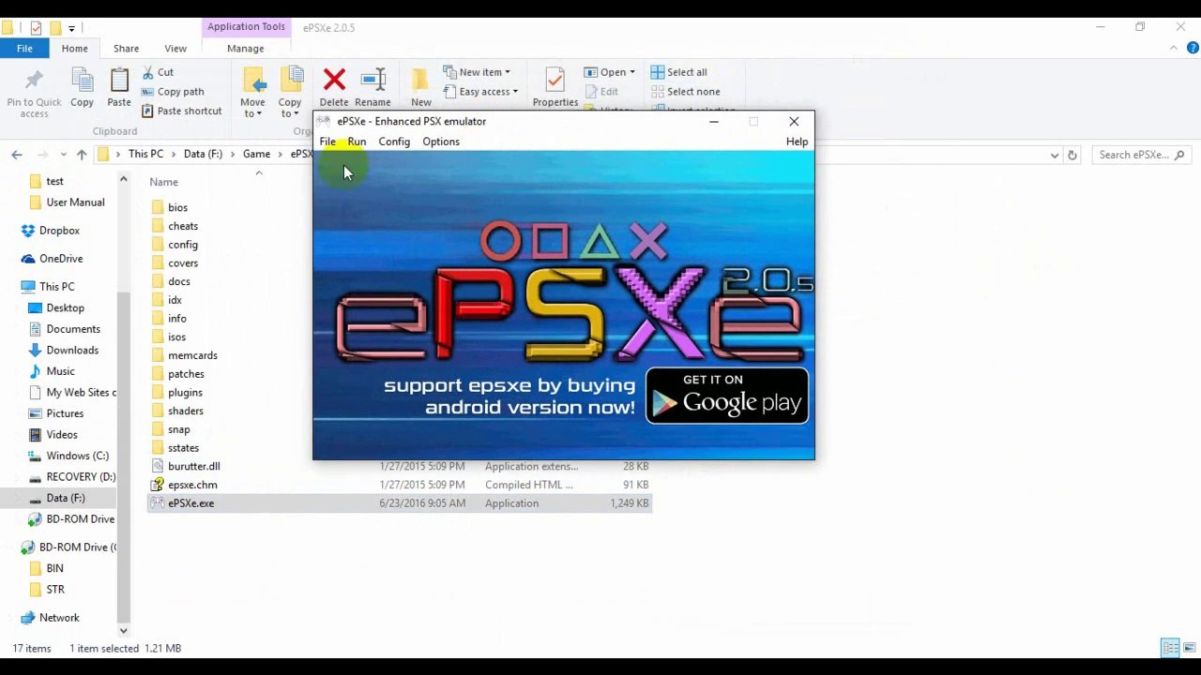Select the ePSXe.exe application file
The height and width of the screenshot is (675, 1201).
[x=190, y=503]
